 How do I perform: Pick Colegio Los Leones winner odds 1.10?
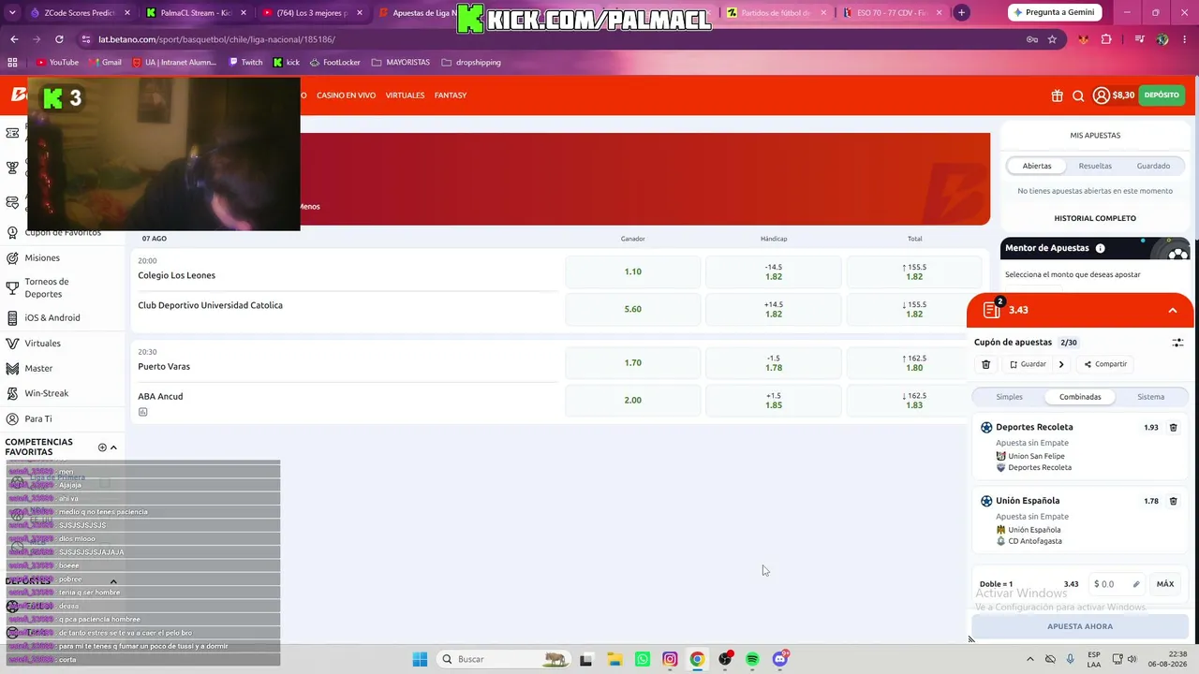point(633,271)
